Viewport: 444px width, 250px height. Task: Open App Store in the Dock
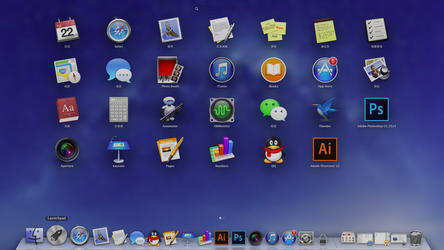coord(289,237)
